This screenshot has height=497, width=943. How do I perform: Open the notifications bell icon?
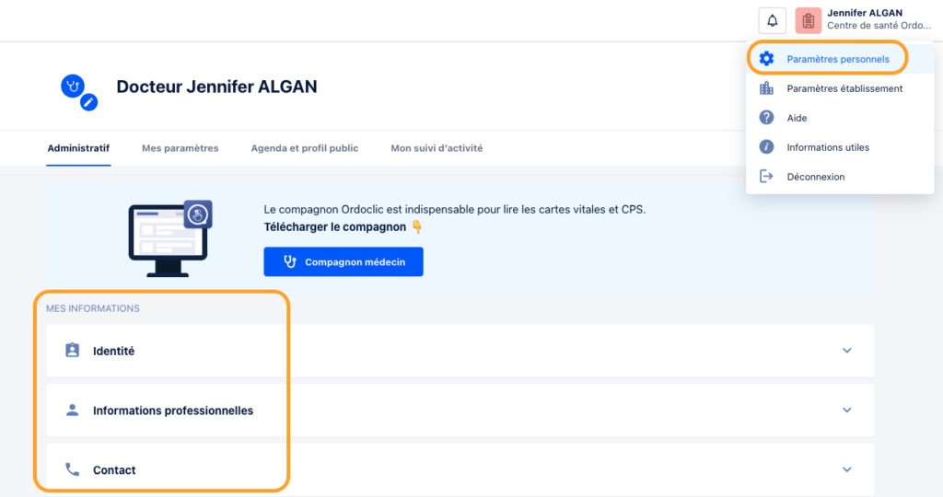[773, 21]
